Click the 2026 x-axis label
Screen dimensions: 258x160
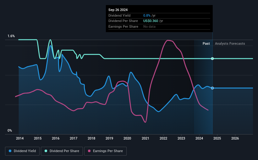click(x=235, y=138)
